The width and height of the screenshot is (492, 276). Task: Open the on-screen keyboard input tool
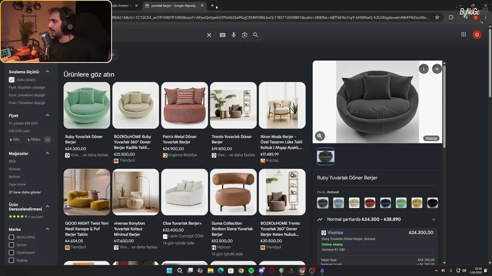(223, 35)
